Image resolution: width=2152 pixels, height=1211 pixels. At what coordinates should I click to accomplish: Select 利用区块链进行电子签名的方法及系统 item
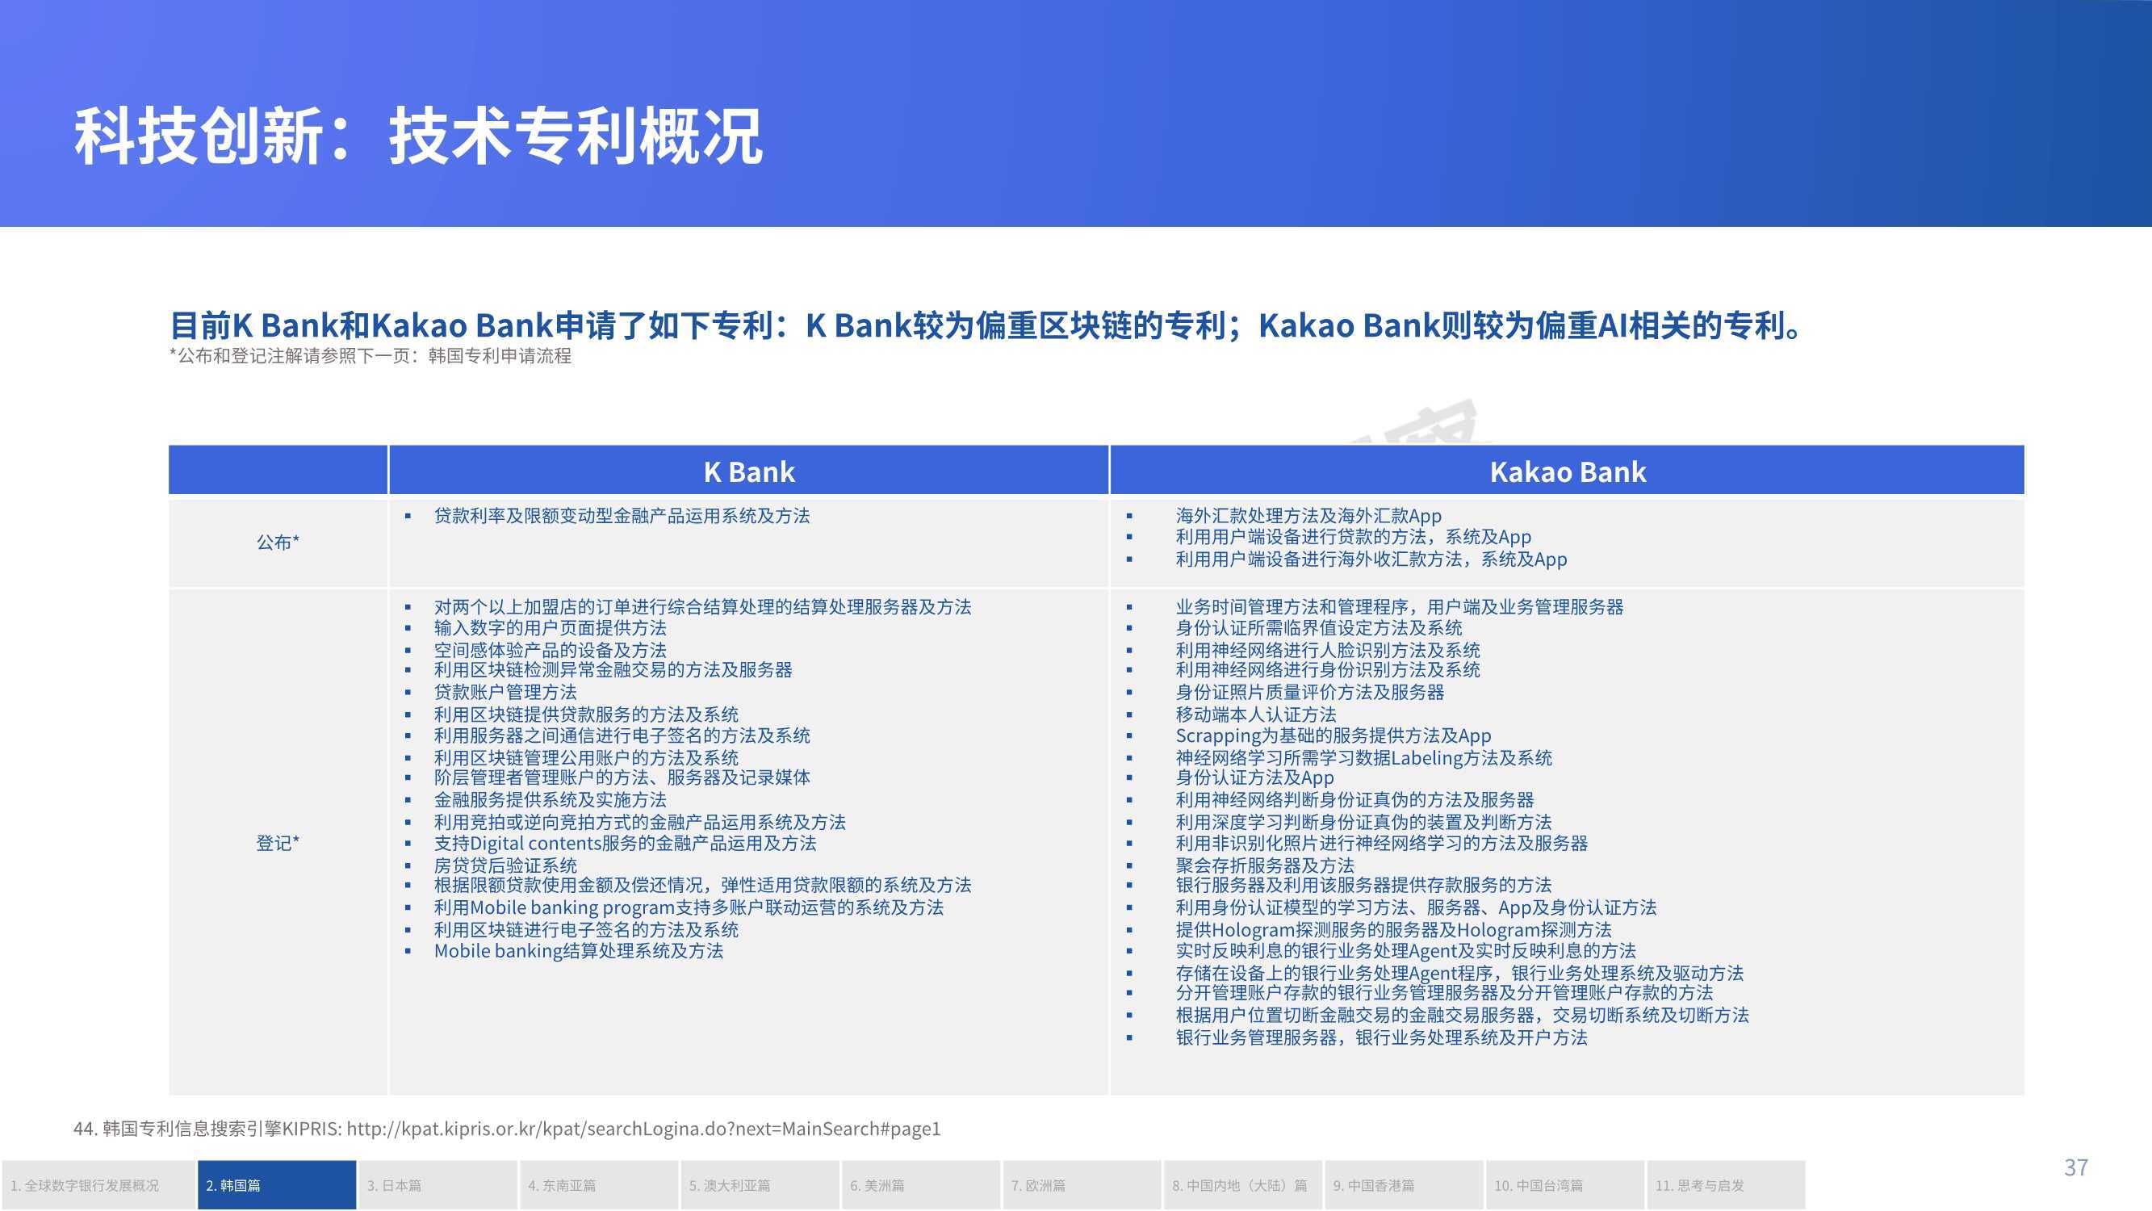point(585,930)
